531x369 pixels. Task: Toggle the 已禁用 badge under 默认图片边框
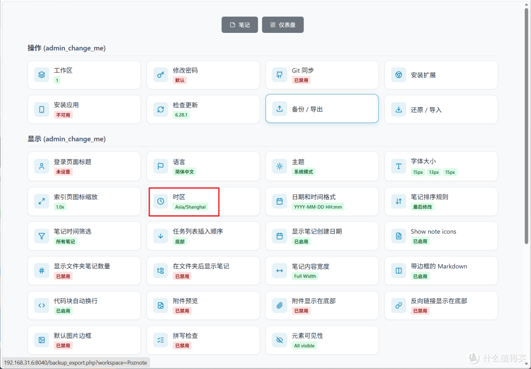tap(63, 345)
